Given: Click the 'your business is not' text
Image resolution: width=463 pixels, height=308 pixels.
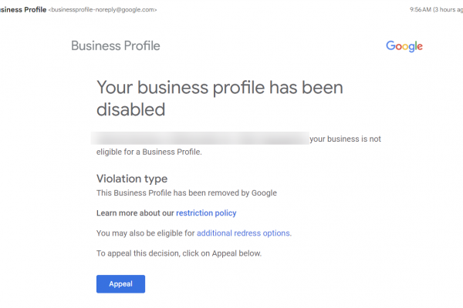Looking at the screenshot, I should click(345, 139).
